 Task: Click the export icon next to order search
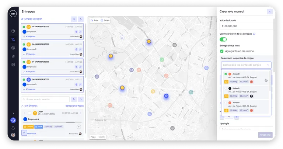click(x=81, y=99)
